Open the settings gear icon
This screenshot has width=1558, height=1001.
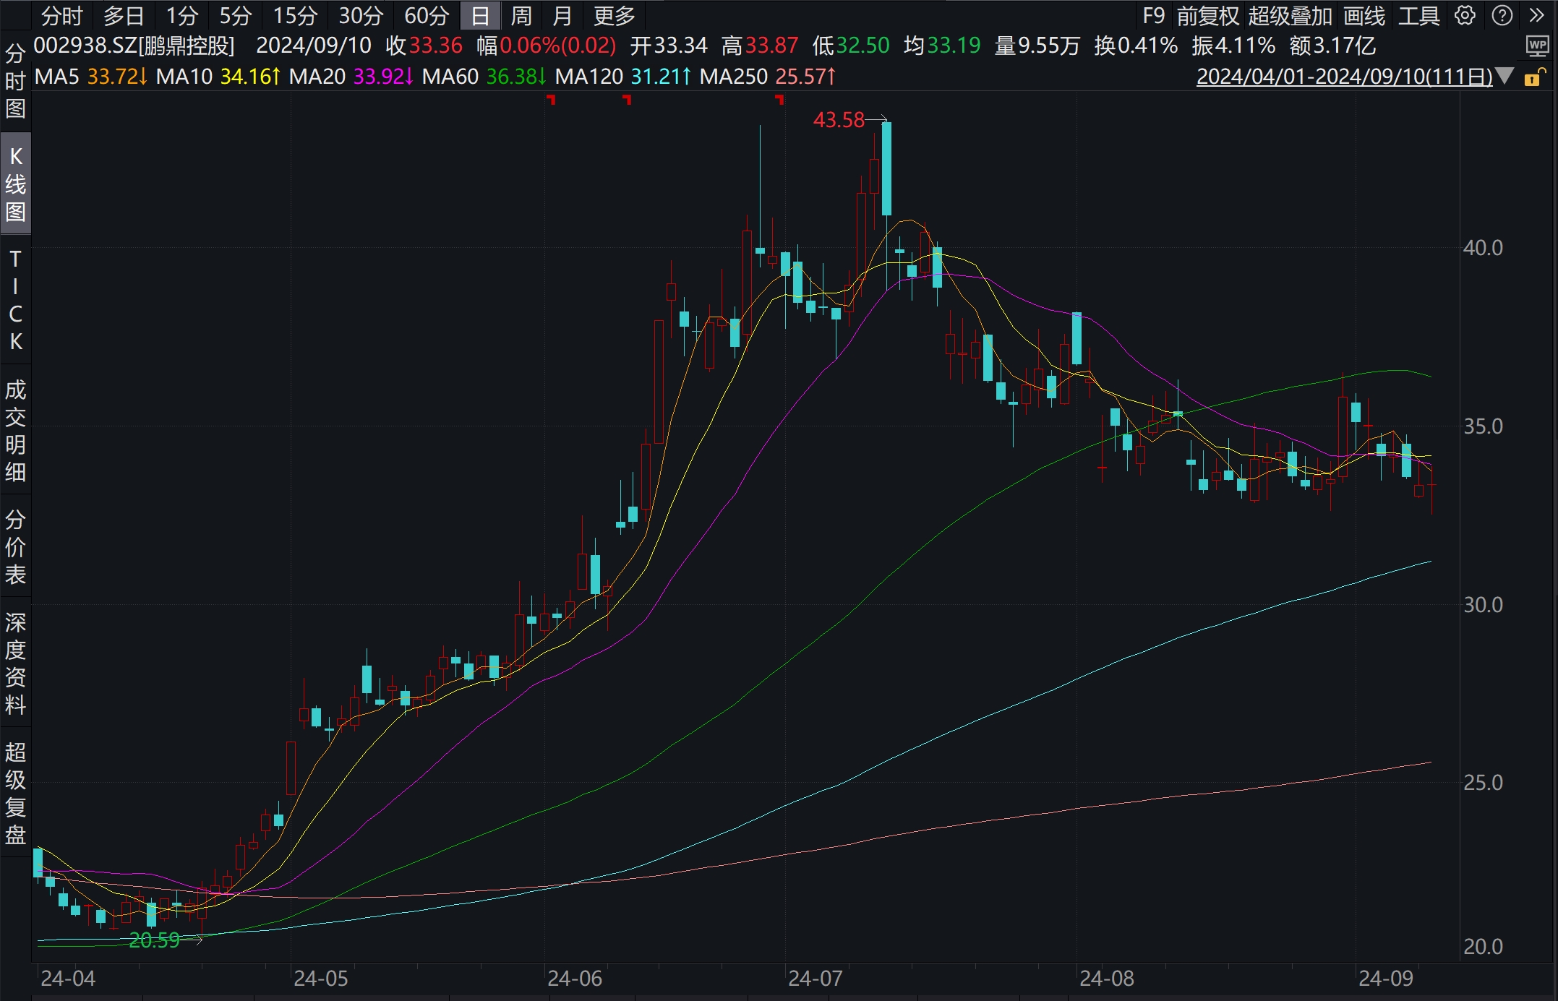1465,15
